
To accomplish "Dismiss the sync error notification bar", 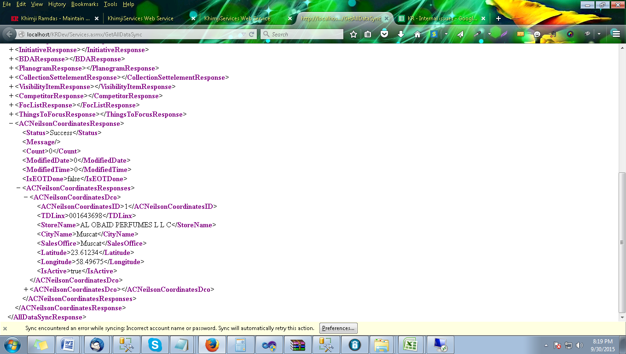I will pos(5,329).
